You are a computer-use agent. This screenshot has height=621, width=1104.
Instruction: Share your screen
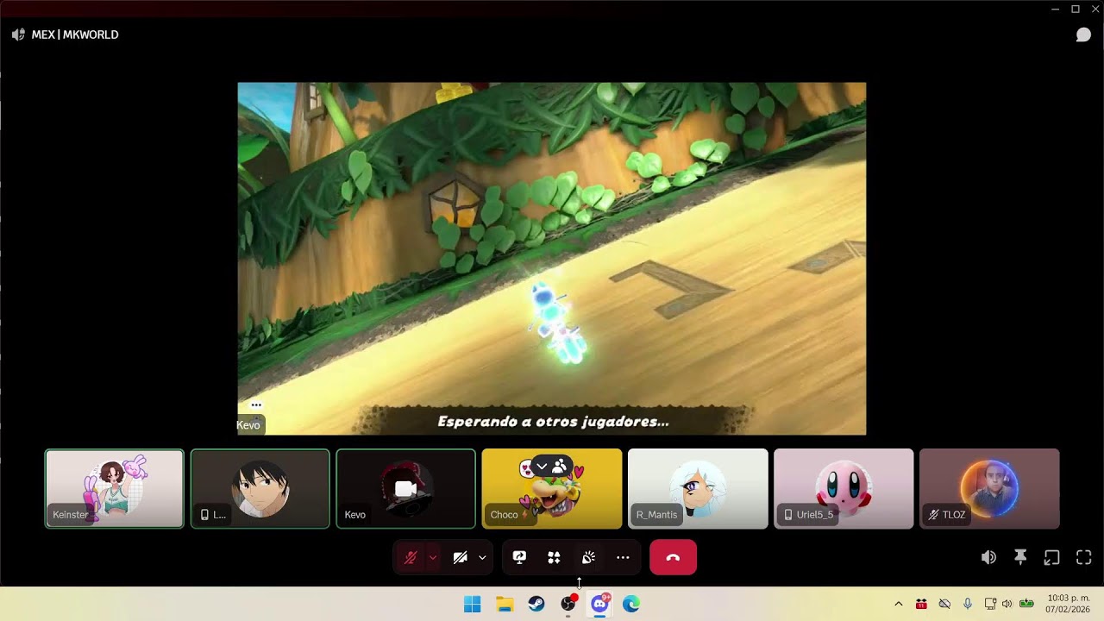click(x=519, y=558)
